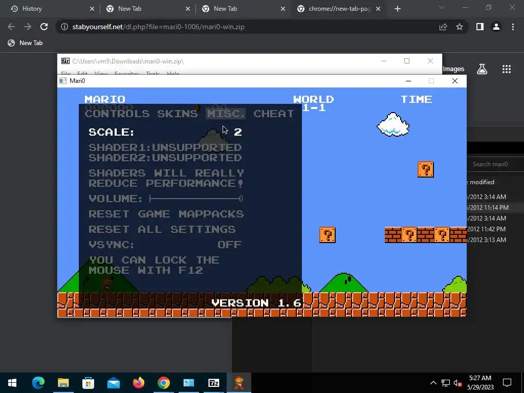Open the New Tab bookmark in bookmarks bar
The width and height of the screenshot is (524, 393).
(x=26, y=43)
